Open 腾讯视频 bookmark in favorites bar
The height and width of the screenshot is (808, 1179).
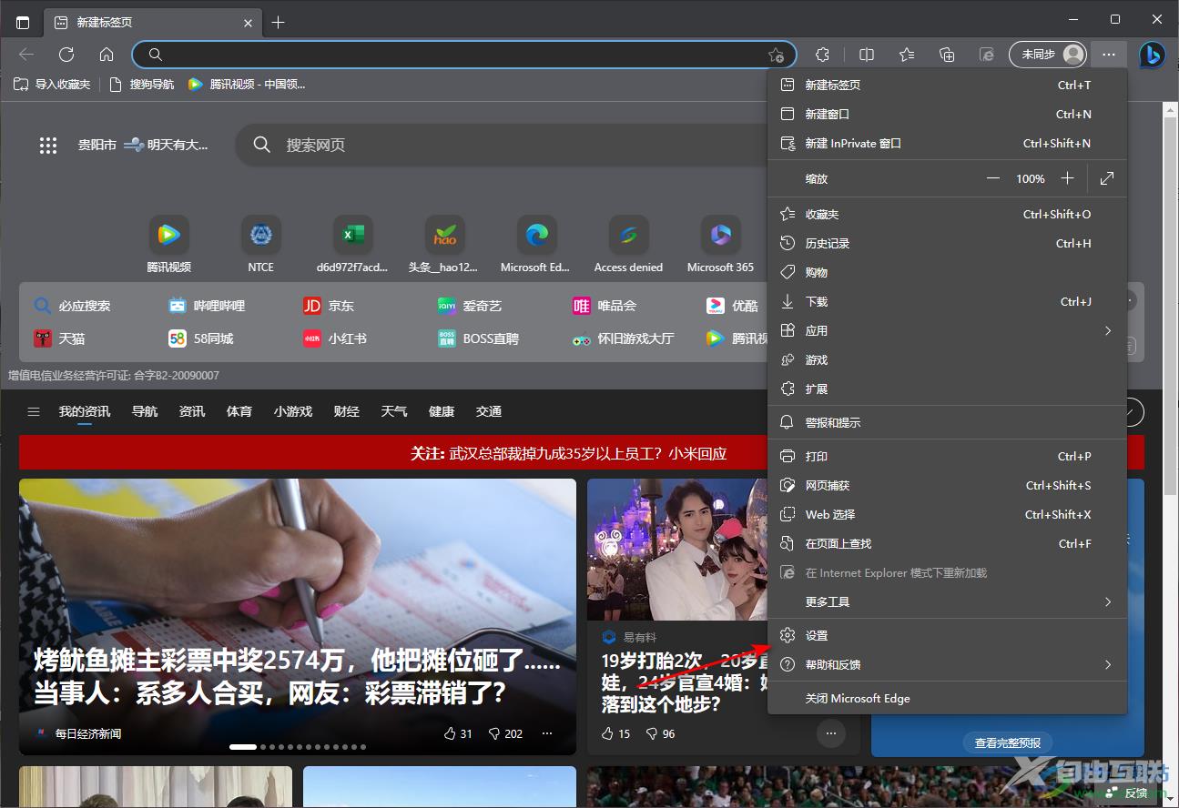point(247,85)
